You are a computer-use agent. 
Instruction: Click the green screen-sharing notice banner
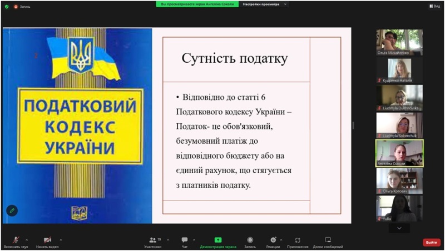197,4
